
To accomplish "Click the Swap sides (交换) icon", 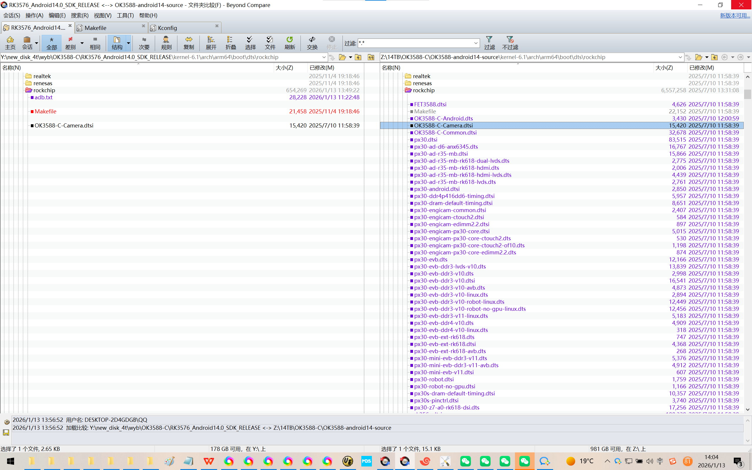I will pyautogui.click(x=312, y=43).
